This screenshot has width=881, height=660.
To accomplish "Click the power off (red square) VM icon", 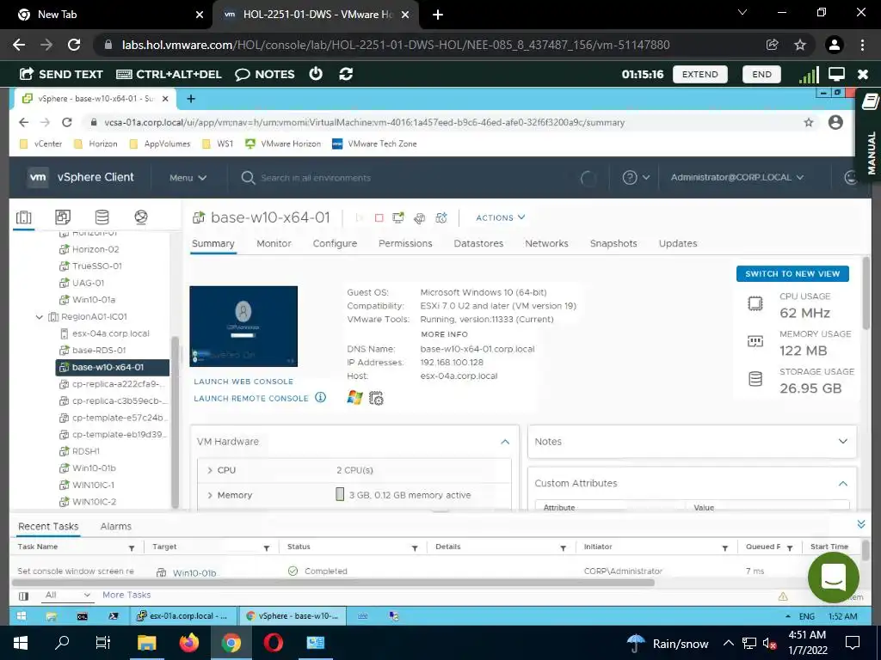I will coord(379,217).
